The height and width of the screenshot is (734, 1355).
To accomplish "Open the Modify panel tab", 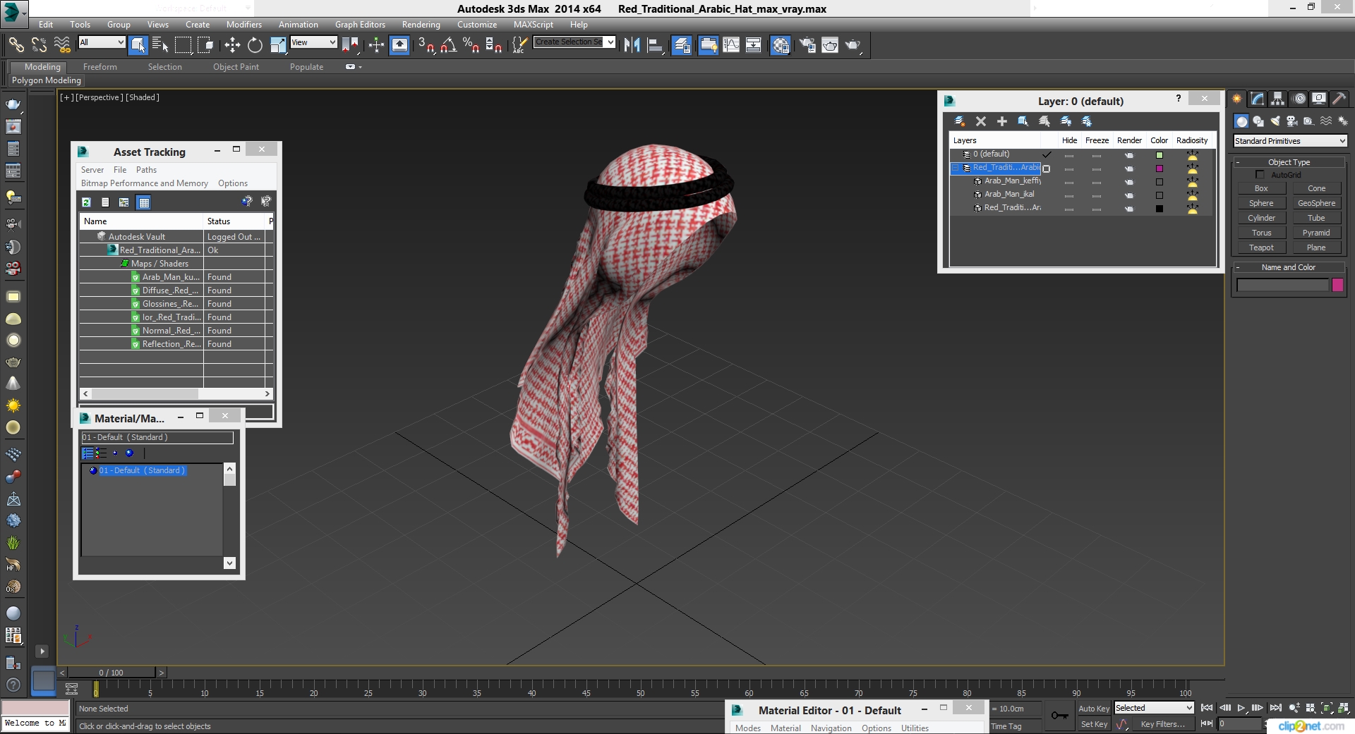I will (x=1258, y=99).
